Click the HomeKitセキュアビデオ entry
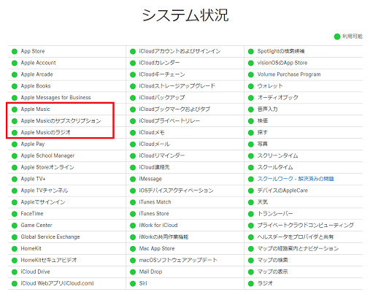The width and height of the screenshot is (370, 292). [x=49, y=260]
